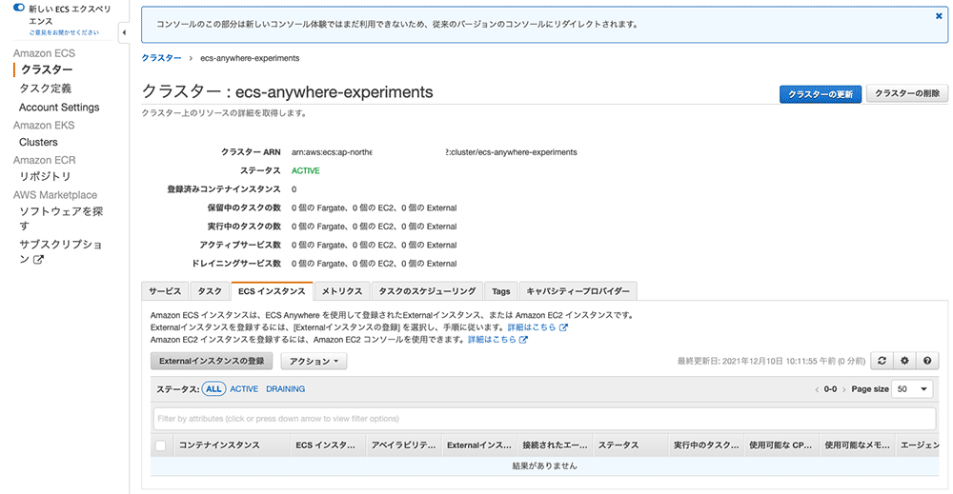Open リポジトリ under Amazon ECR
953x494 pixels.
pyautogui.click(x=45, y=177)
